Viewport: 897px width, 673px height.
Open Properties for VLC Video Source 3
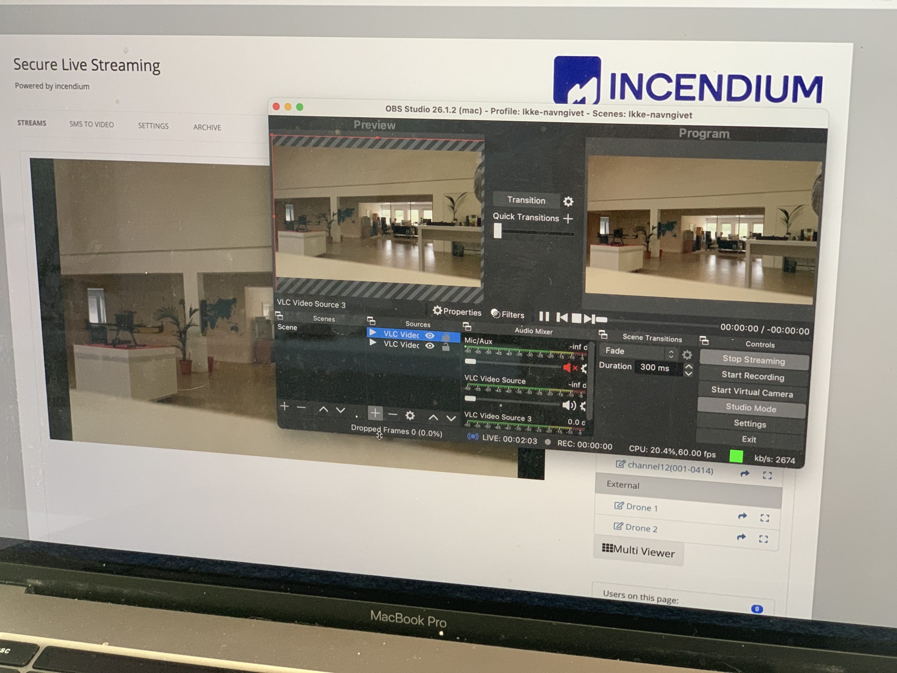point(457,312)
